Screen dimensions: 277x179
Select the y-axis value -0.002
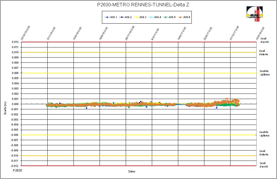pos(15,114)
